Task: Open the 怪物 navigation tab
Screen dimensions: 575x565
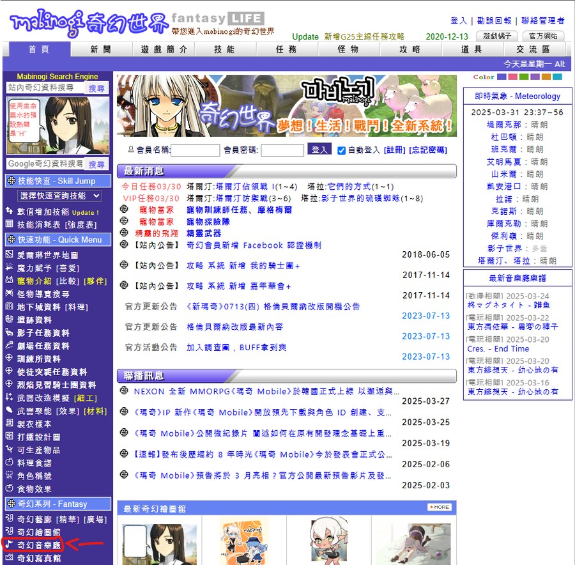Action: click(348, 49)
